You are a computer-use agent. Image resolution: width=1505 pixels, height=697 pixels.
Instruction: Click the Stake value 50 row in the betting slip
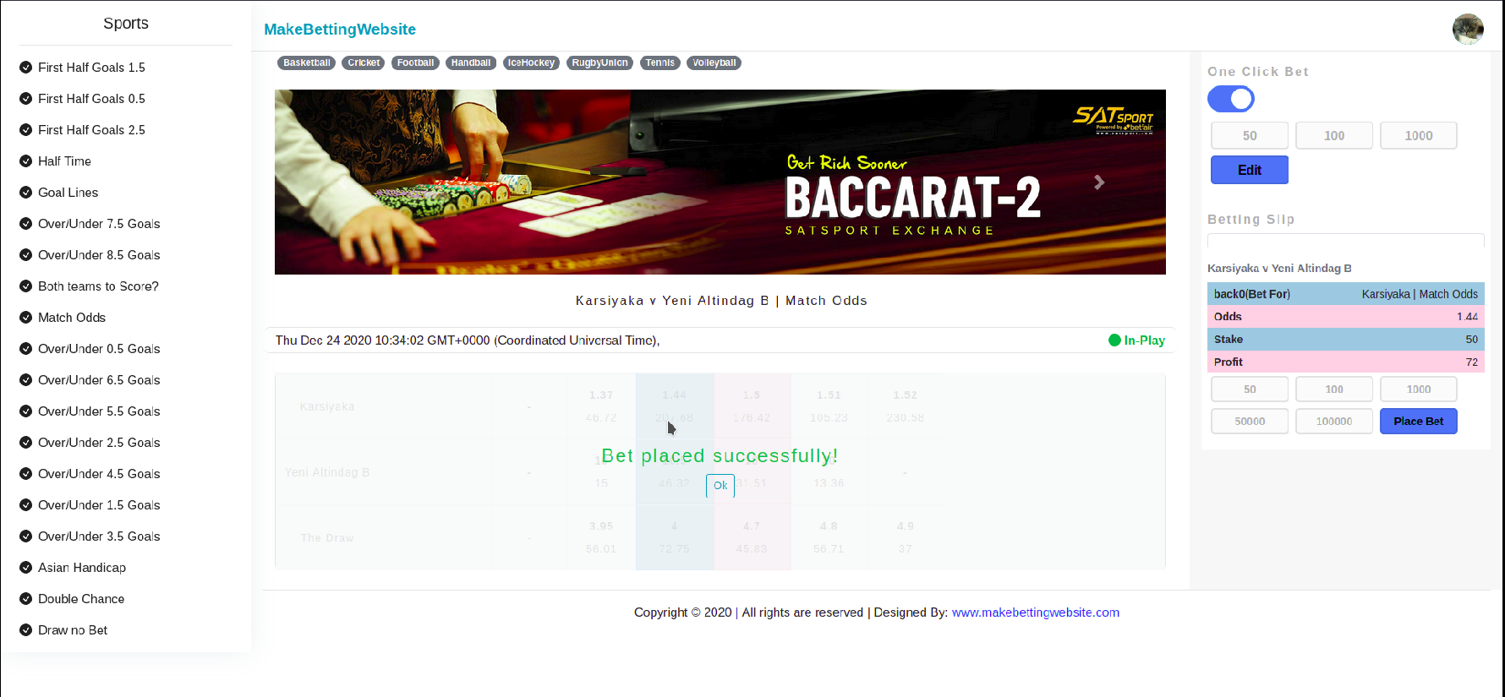coord(1346,340)
